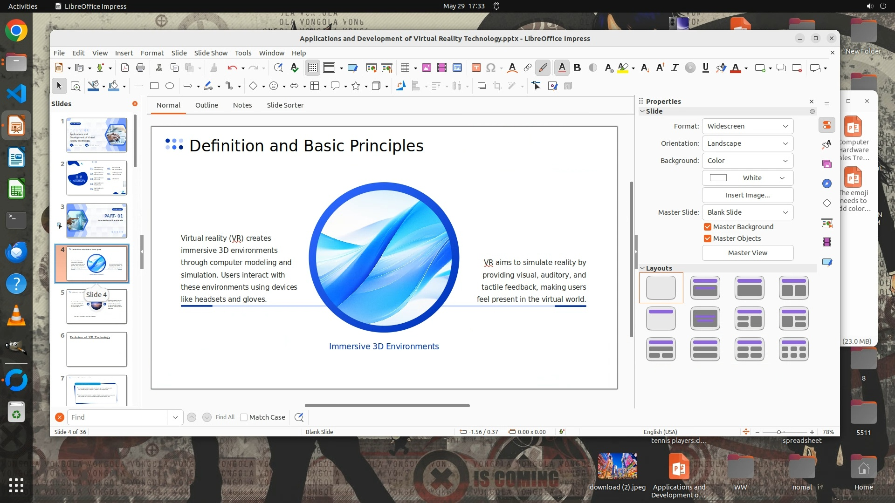Open the White background color swatch
This screenshot has height=503, width=895.
pos(747,178)
